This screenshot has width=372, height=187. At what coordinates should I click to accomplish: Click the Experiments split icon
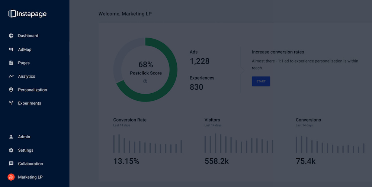tap(11, 103)
